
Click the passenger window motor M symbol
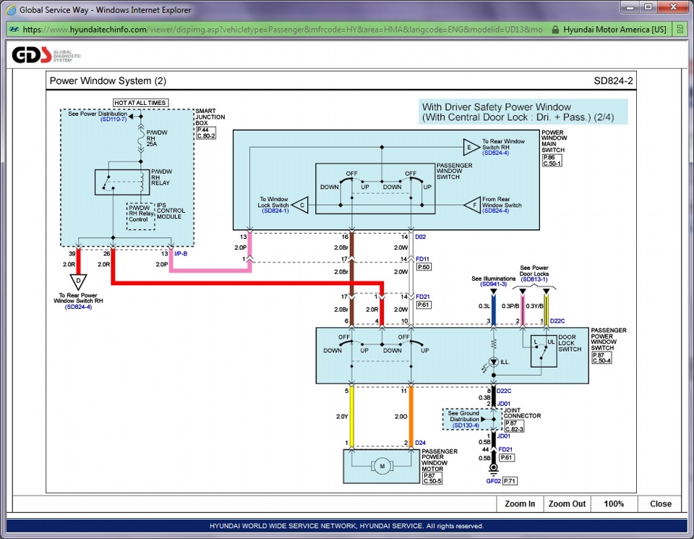coord(382,466)
